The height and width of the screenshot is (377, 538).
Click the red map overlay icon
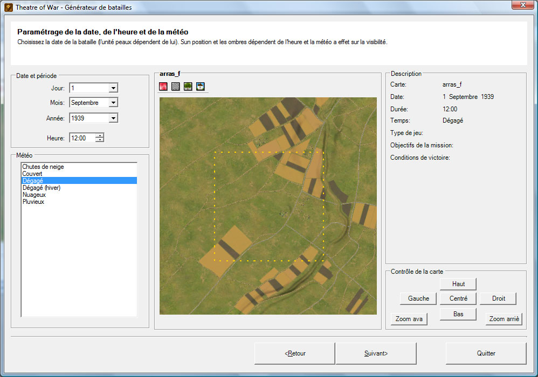163,87
